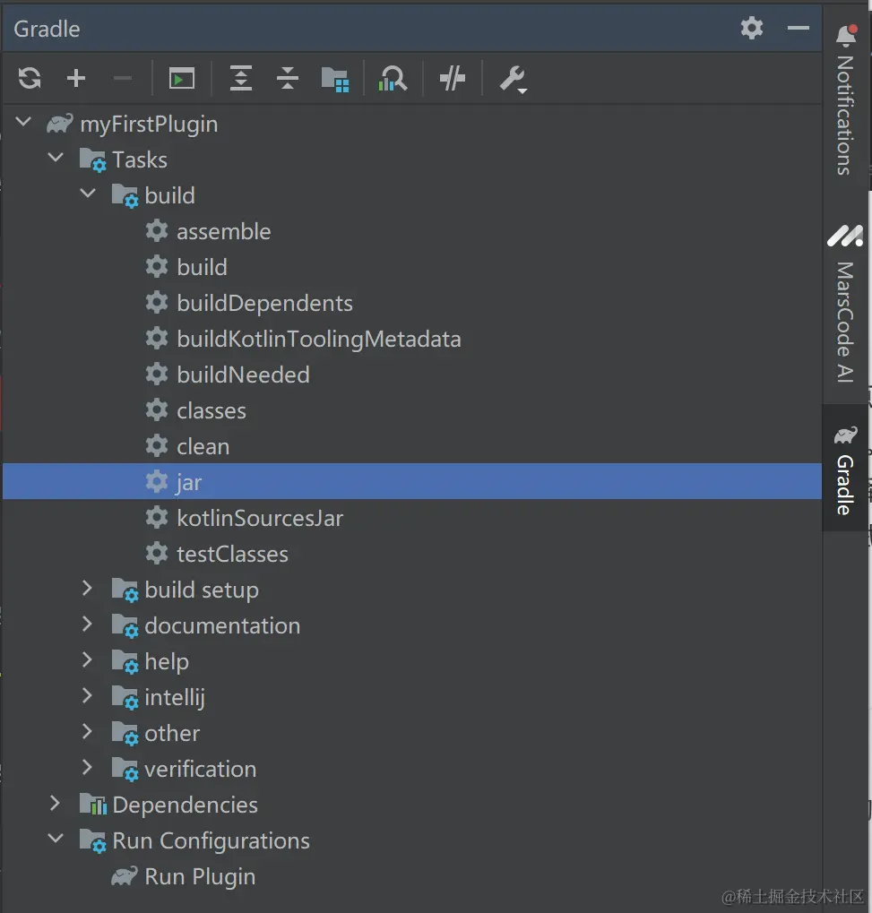Viewport: 872px width, 913px height.
Task: Open Execute Gradle Task dialog icon
Action: point(181,78)
